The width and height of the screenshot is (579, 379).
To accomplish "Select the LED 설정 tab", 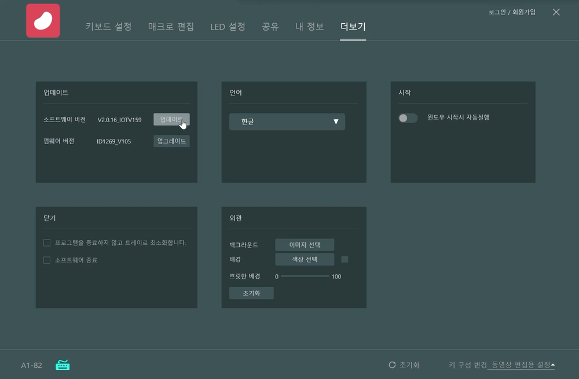I will [x=228, y=27].
